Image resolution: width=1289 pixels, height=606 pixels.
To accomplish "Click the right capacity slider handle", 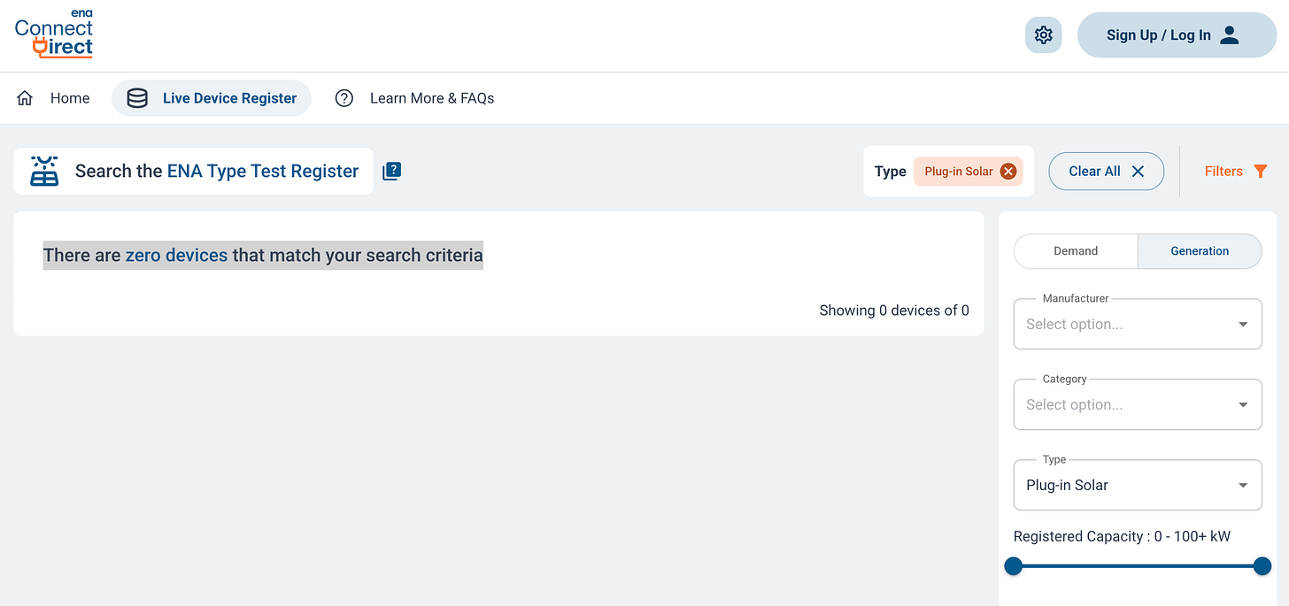I will [1262, 566].
